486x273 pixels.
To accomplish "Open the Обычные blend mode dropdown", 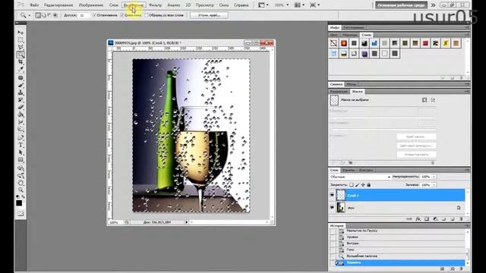I will (360, 177).
